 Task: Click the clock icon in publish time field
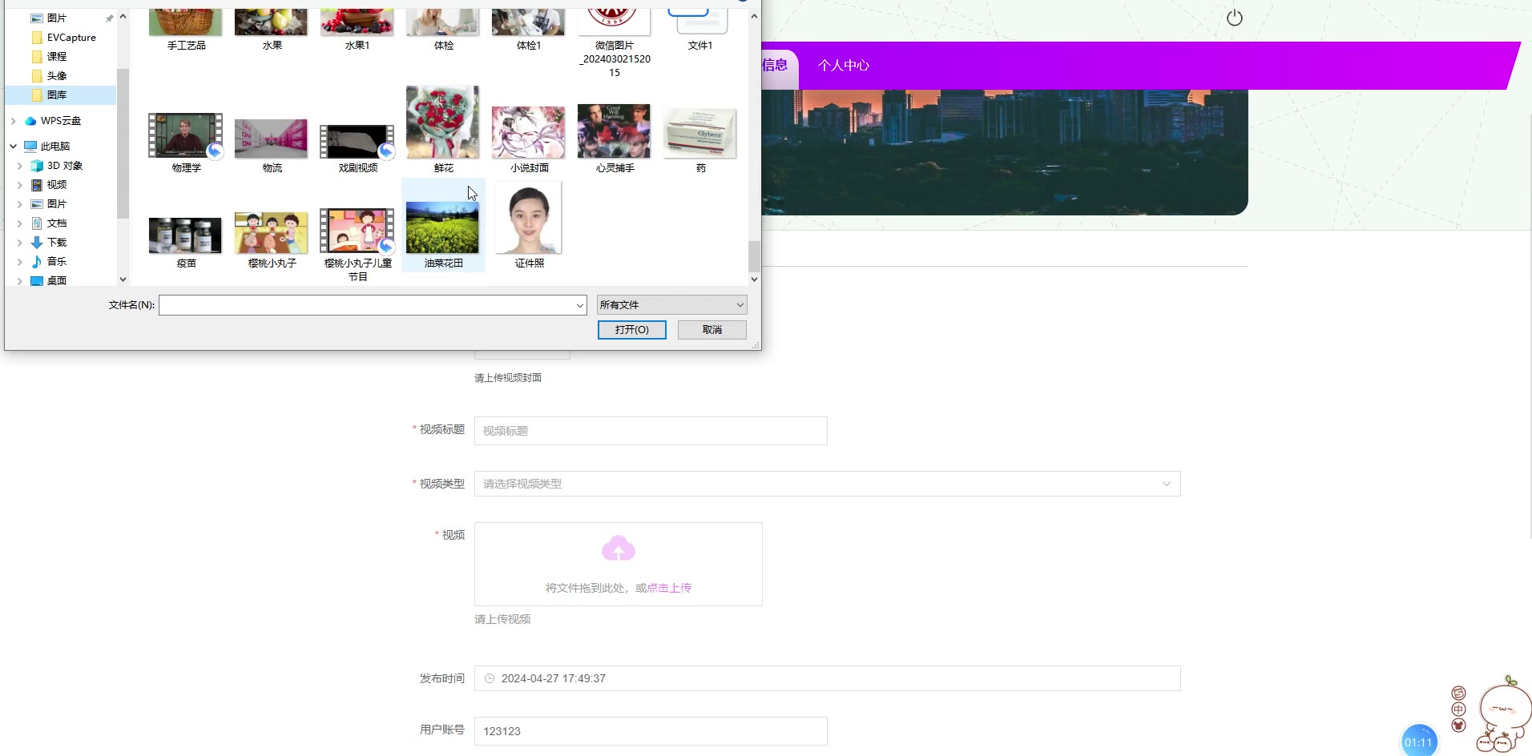[x=490, y=678]
